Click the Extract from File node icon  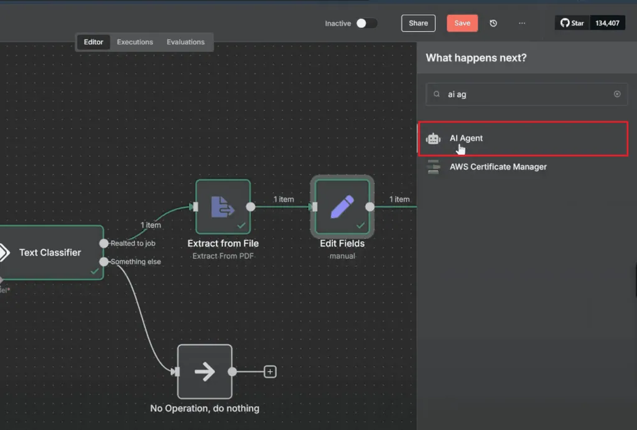(223, 206)
